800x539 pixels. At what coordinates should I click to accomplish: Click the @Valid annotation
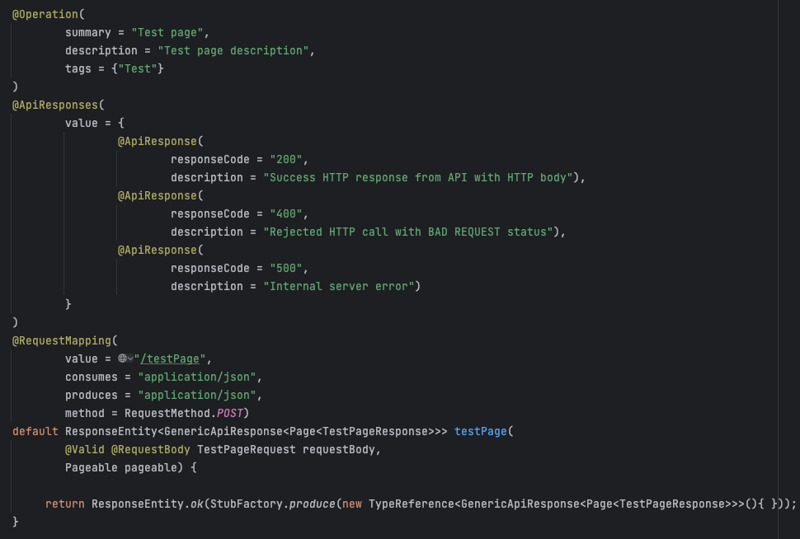[85, 449]
